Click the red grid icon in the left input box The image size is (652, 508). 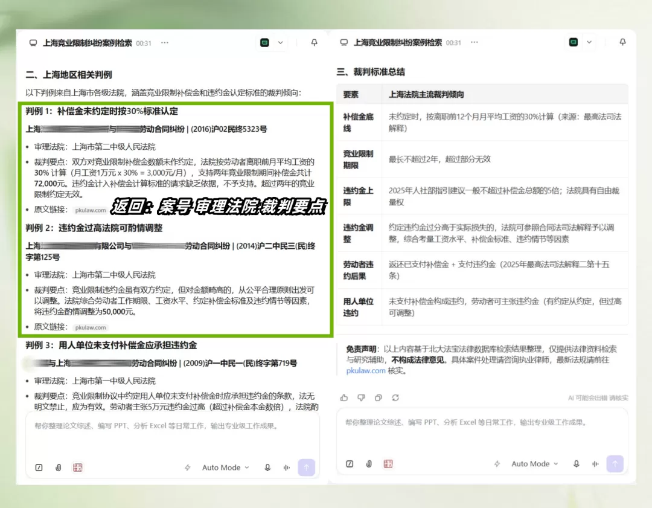[x=78, y=468]
